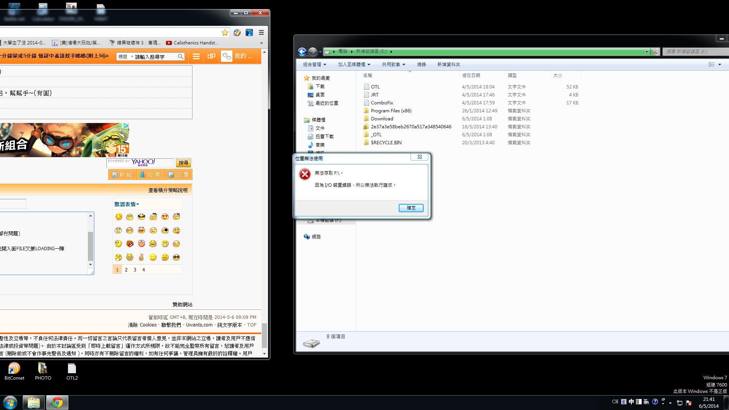The height and width of the screenshot is (410, 729).
Task: Open 大學生了沒 bookmark
Action: tap(23, 43)
